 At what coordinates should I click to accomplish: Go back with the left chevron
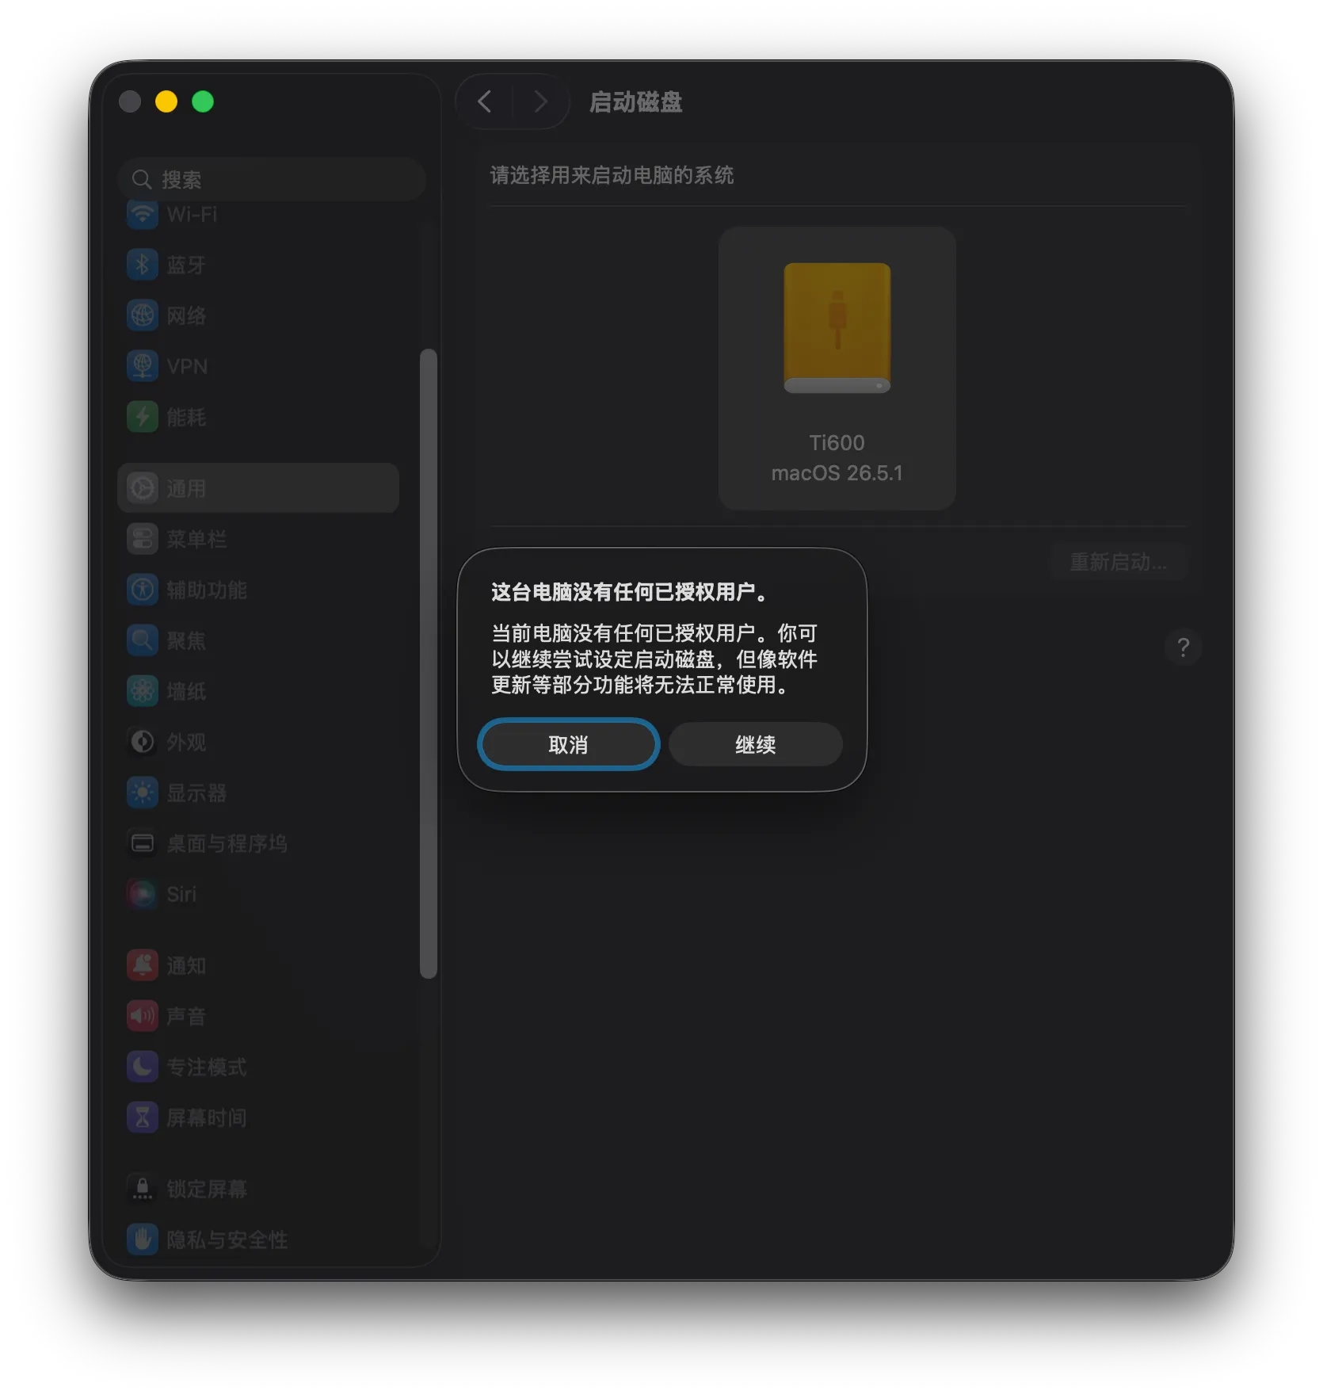coord(485,101)
